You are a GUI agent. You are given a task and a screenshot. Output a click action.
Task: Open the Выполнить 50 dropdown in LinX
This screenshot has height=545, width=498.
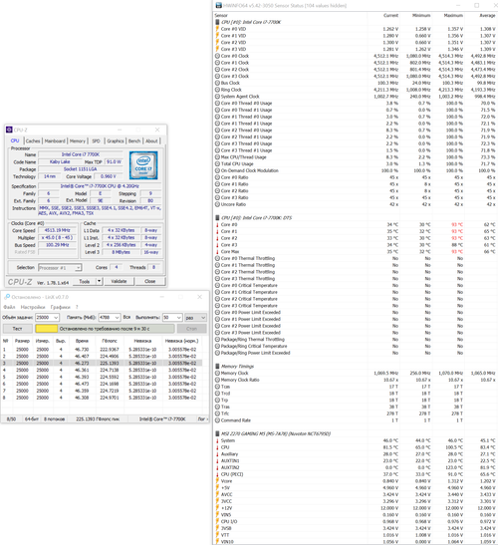tap(172, 318)
